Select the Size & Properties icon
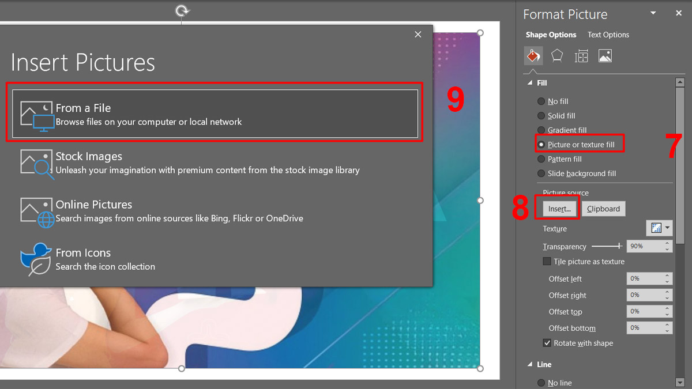692x389 pixels. pyautogui.click(x=581, y=55)
